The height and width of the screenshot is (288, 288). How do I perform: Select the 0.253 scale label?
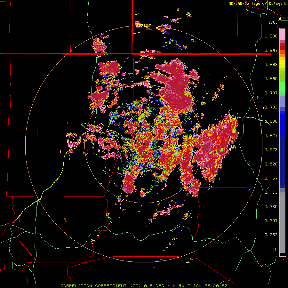[271, 235]
